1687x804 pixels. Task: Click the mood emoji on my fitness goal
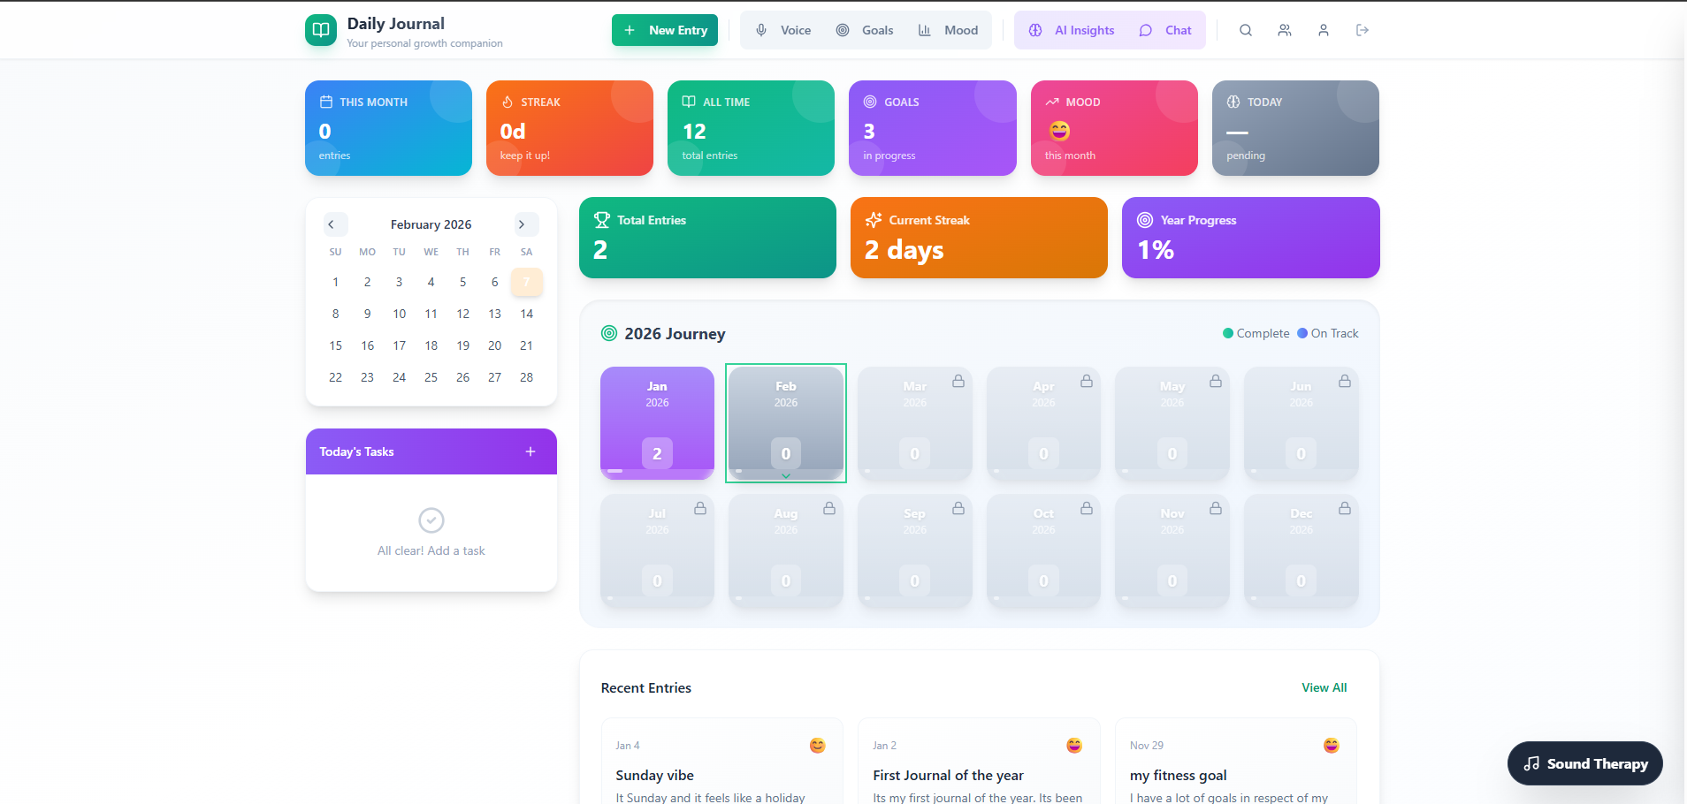[x=1332, y=746]
